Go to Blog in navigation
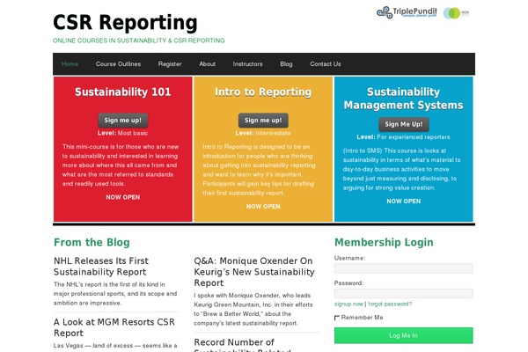Image resolution: width=528 pixels, height=352 pixels. pyautogui.click(x=286, y=64)
